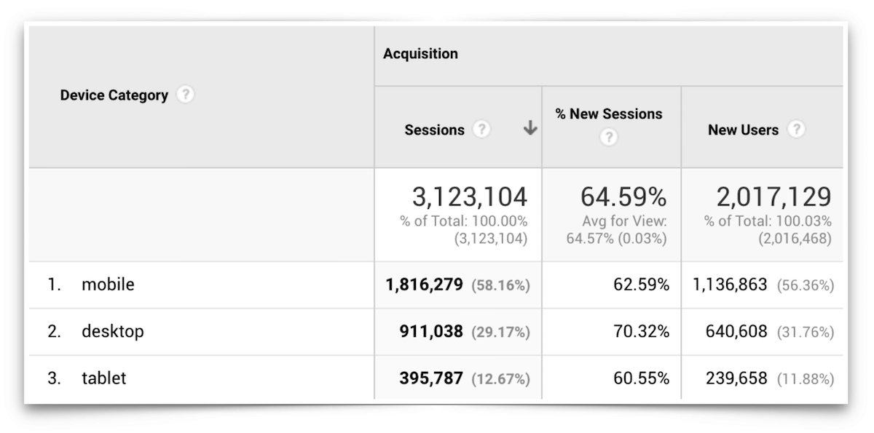Image resolution: width=874 pixels, height=433 pixels.
Task: Click help icon under % New Sessions
Action: coord(608,137)
